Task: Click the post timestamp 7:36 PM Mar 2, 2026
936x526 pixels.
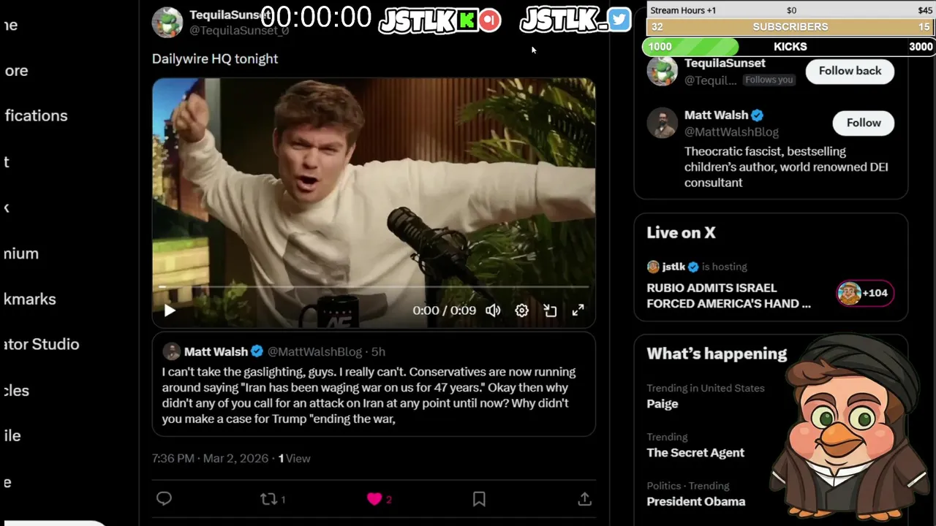Action: [210, 459]
